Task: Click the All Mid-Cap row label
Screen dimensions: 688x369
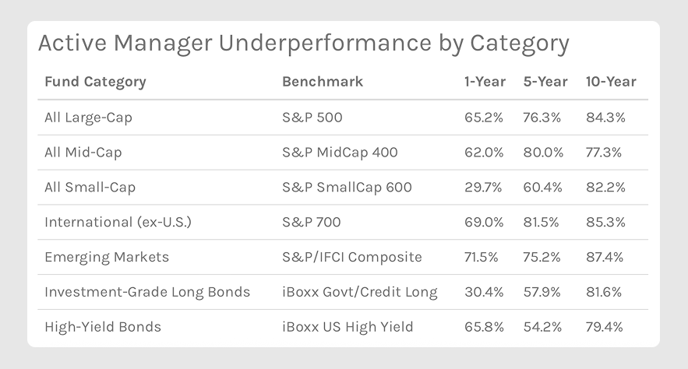Action: click(x=82, y=153)
